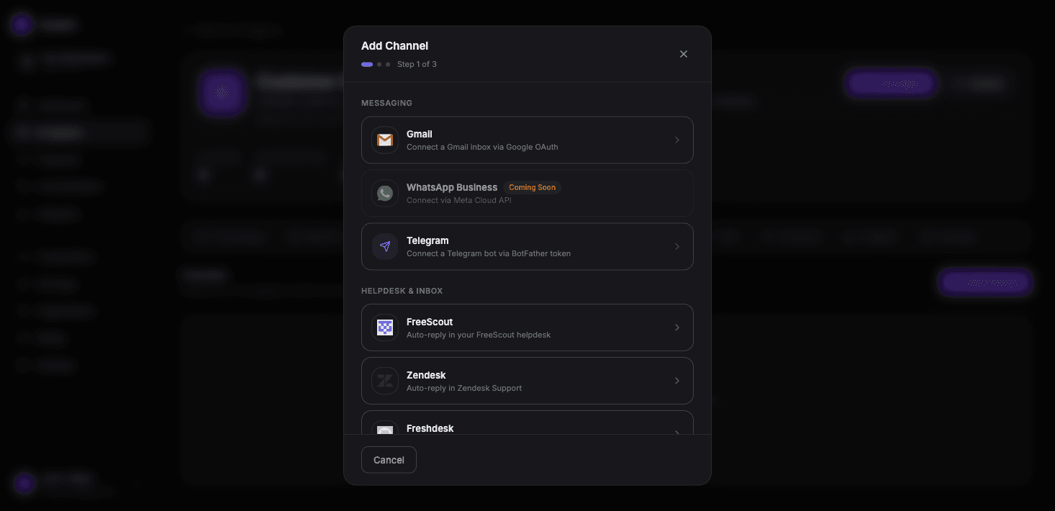Click the Telegram paper plane icon
The height and width of the screenshot is (511, 1055).
click(385, 247)
